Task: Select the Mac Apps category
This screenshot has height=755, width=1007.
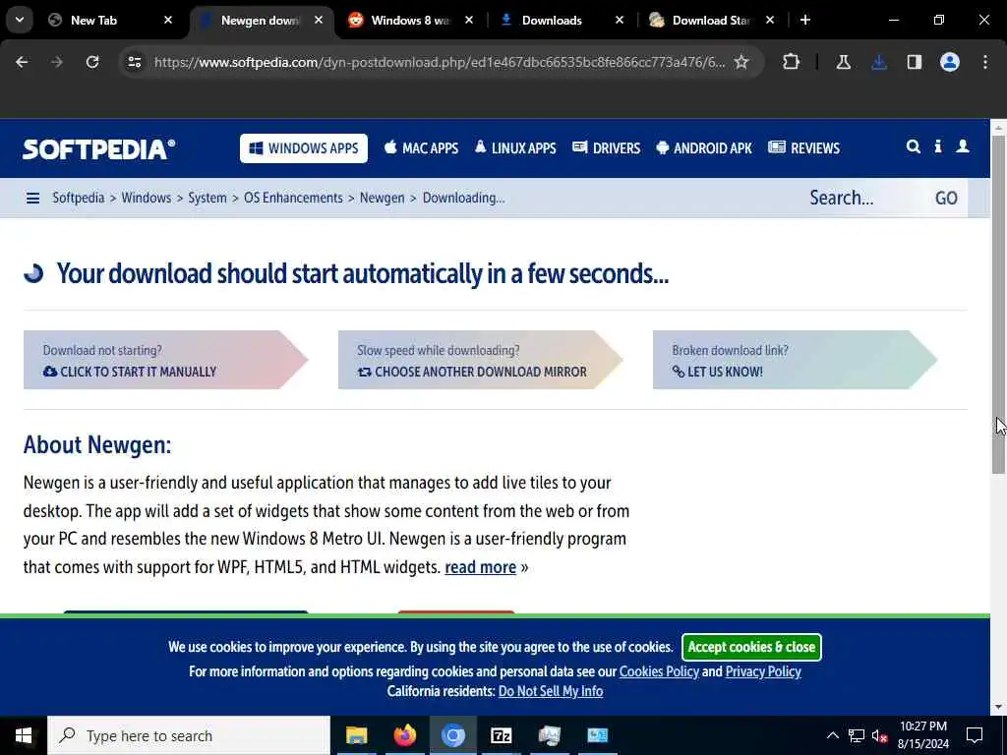Action: point(421,148)
